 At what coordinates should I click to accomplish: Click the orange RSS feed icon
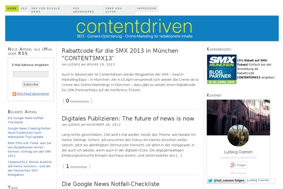point(14,94)
